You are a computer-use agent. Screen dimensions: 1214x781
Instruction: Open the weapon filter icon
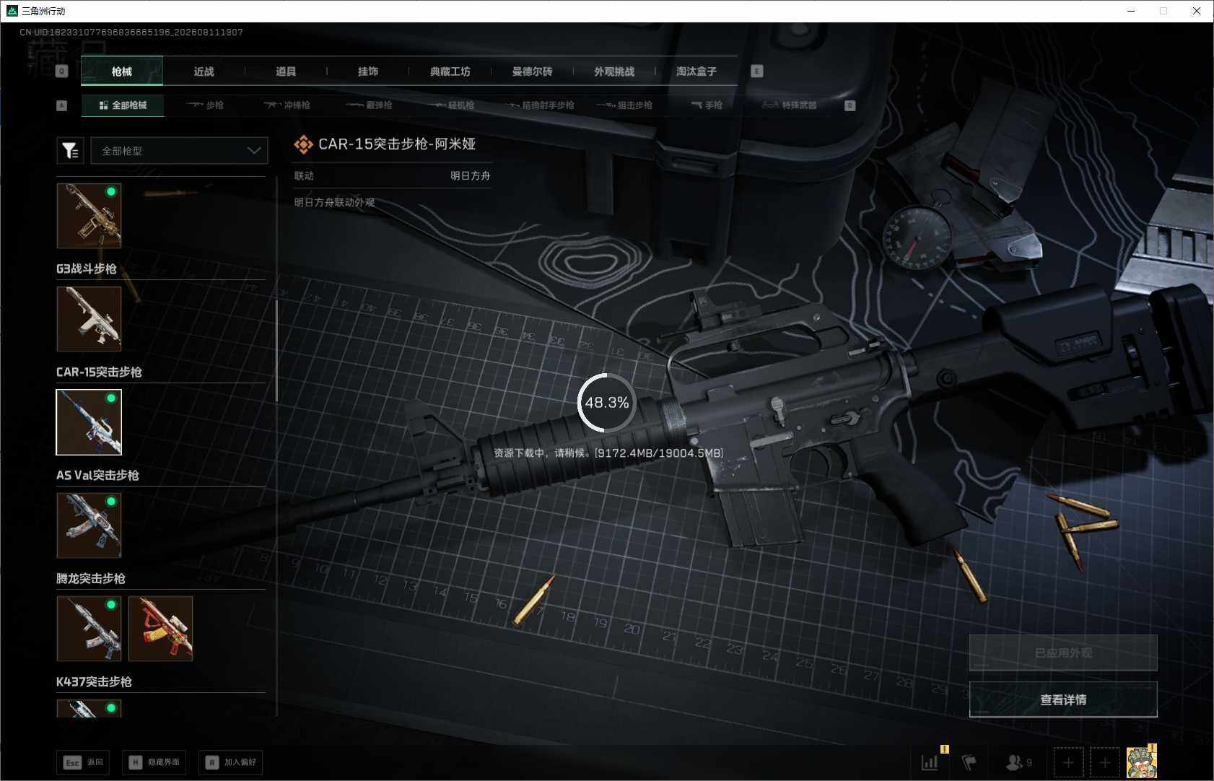(x=70, y=150)
